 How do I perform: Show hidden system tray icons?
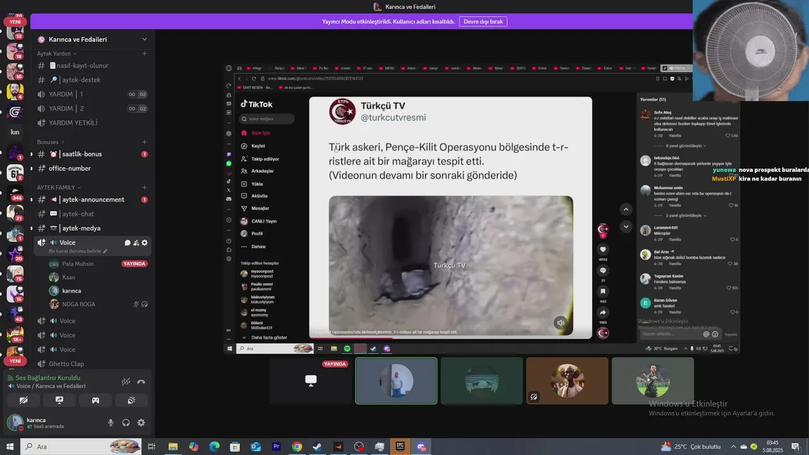pyautogui.click(x=733, y=447)
